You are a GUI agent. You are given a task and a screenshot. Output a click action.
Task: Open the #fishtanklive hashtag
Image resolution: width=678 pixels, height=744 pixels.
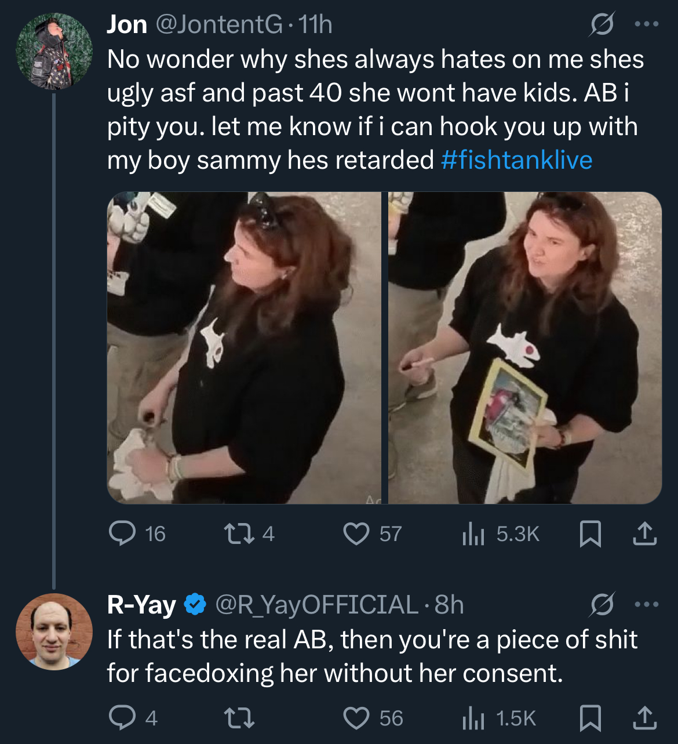pos(516,160)
